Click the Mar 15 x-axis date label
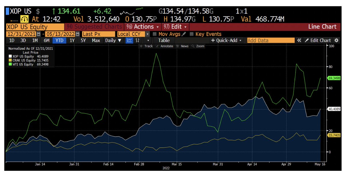Viewport: 345px width, 174px height. point(176,164)
